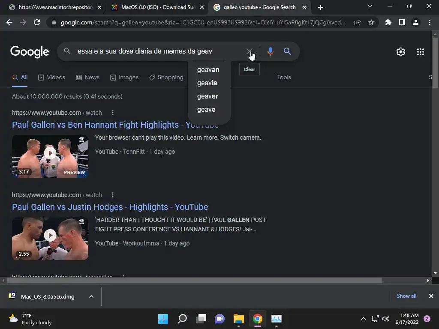The height and width of the screenshot is (329, 439).
Task: Focus the Google search input field
Action: click(158, 51)
